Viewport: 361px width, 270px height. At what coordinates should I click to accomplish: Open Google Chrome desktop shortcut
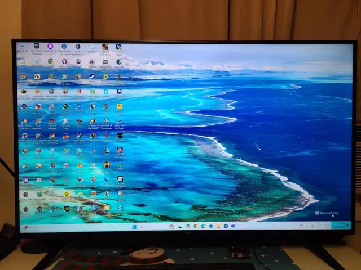51,61
